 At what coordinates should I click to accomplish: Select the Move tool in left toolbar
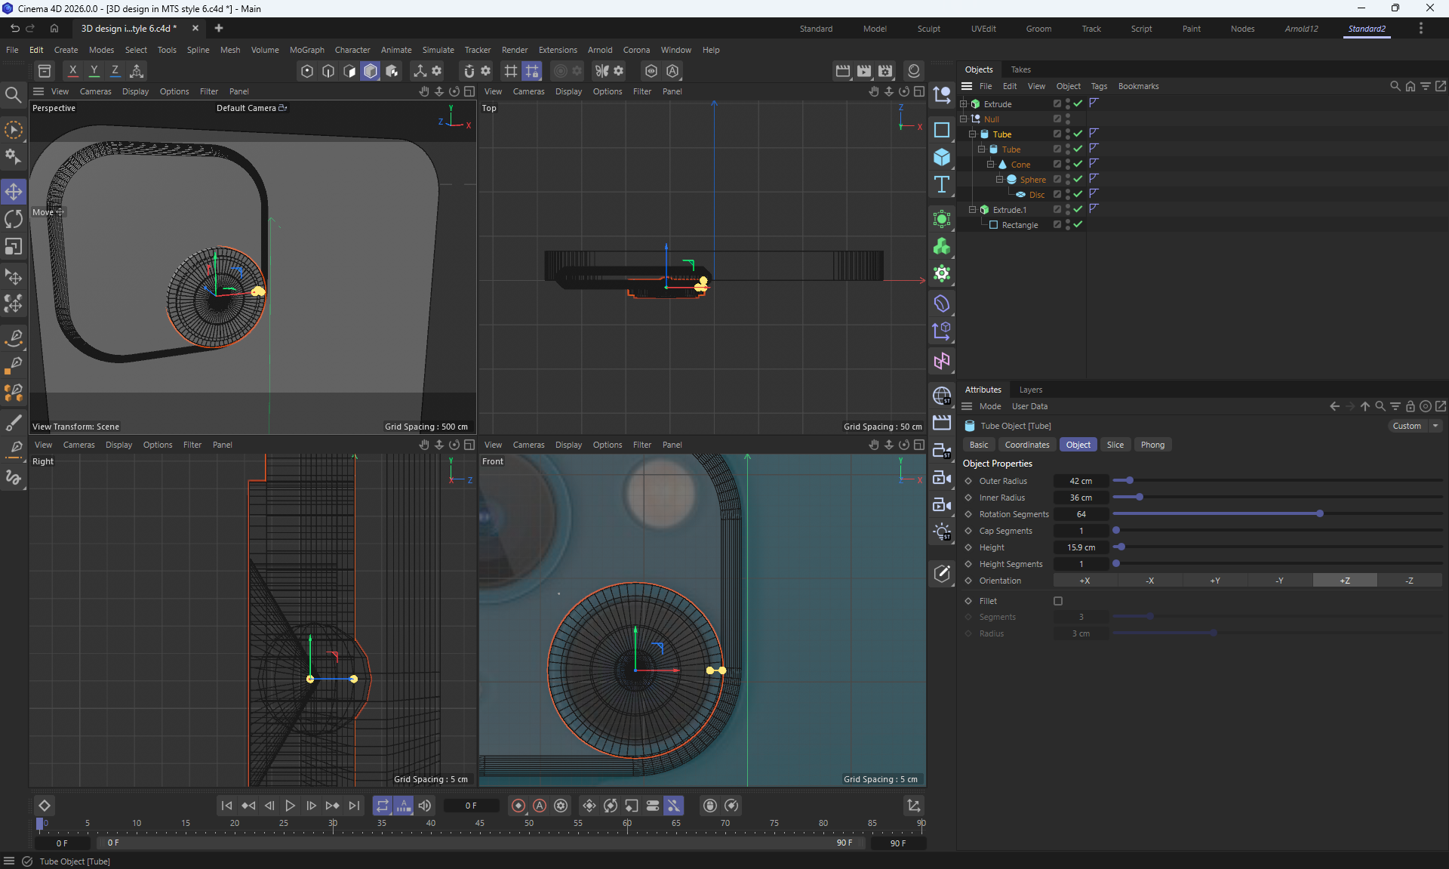click(14, 192)
